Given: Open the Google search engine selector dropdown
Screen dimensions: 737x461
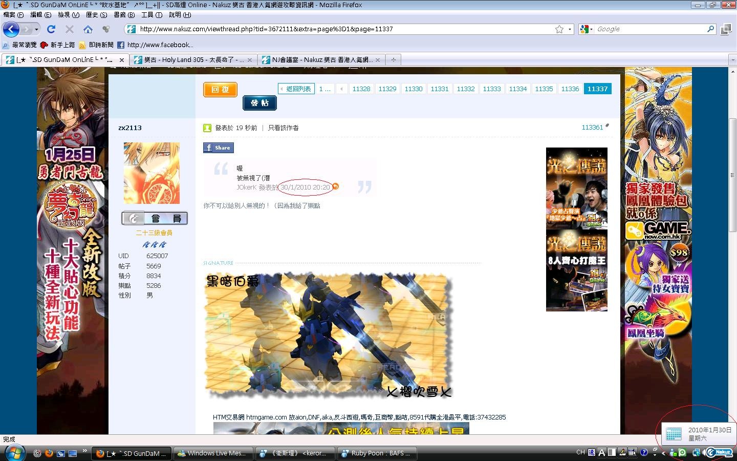Looking at the screenshot, I should click(587, 29).
